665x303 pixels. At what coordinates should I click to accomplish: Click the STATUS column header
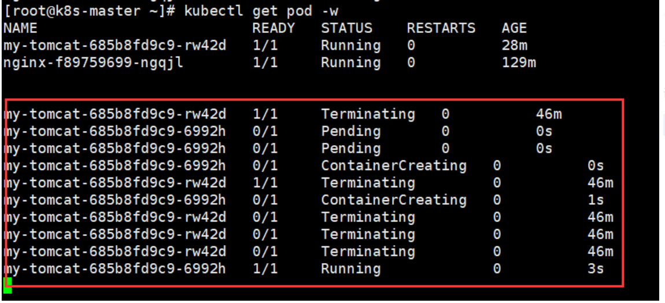coord(346,28)
